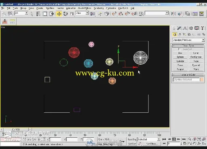This screenshot has height=149, width=207.
Task: Open the Standard Primitives dropdown
Action: tap(188, 40)
